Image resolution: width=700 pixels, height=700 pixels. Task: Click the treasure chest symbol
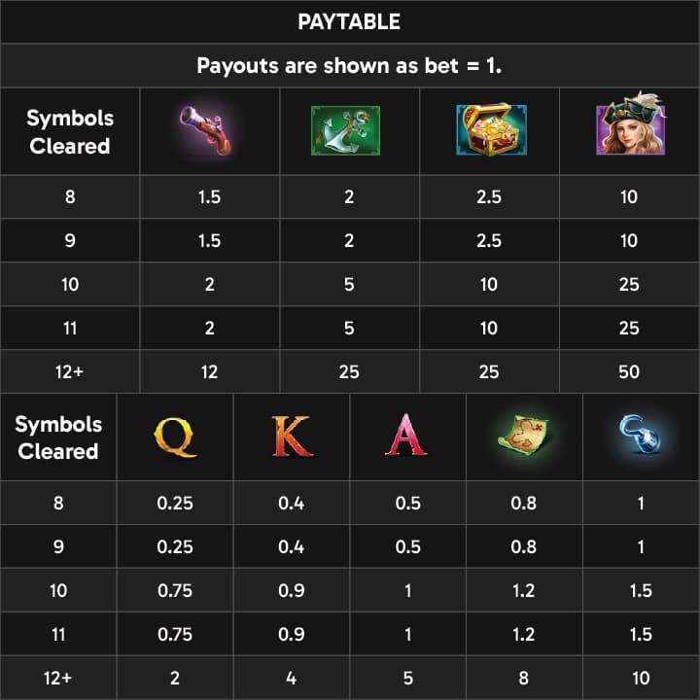(x=491, y=130)
